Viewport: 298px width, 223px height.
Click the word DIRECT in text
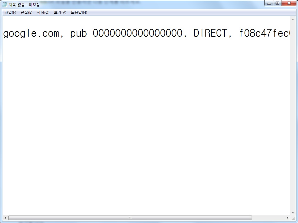pyautogui.click(x=210, y=33)
